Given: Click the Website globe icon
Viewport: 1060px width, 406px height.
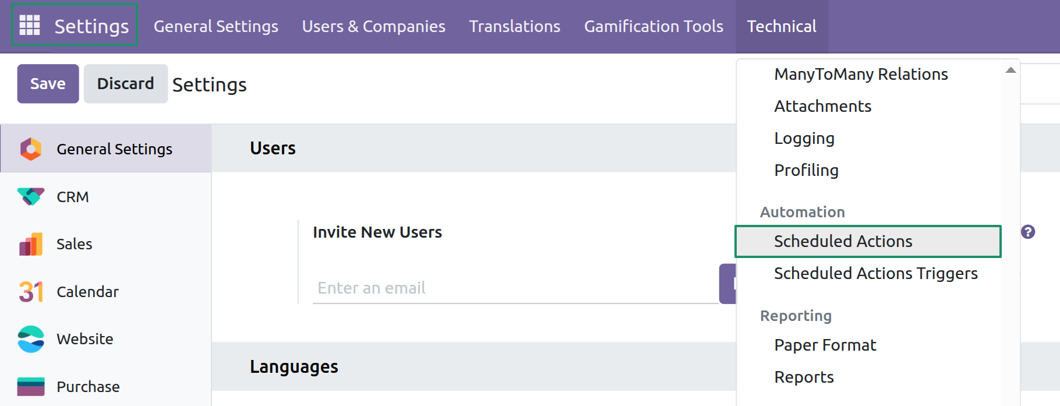Looking at the screenshot, I should point(31,339).
